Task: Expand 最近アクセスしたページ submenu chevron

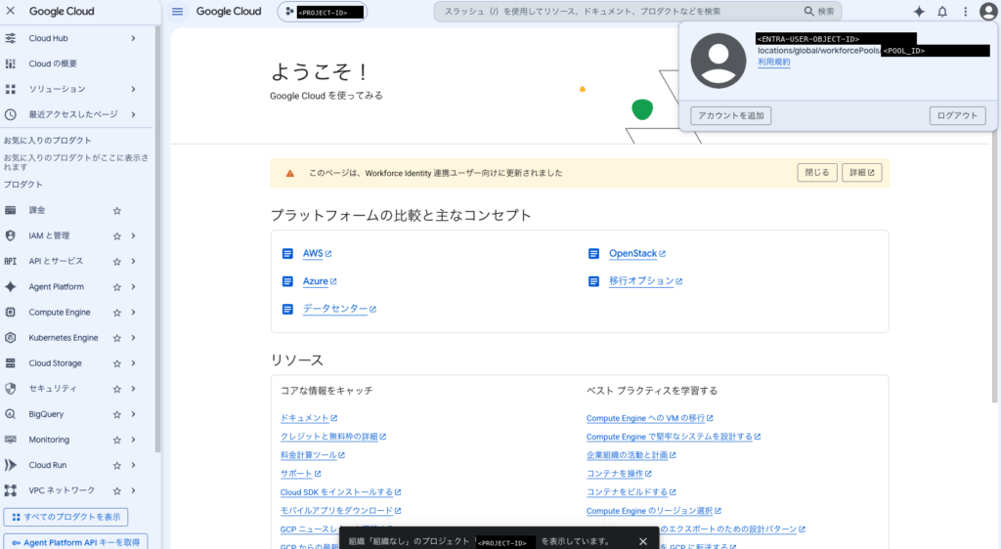Action: click(133, 114)
